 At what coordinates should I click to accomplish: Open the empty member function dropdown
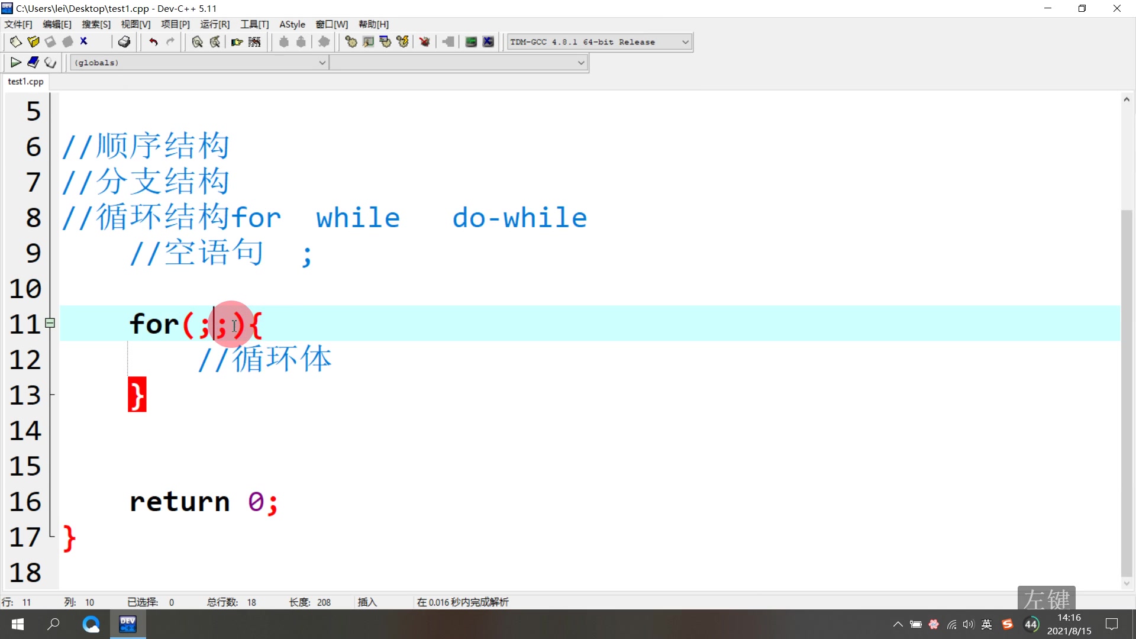[581, 63]
